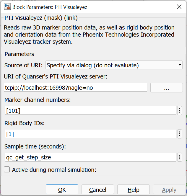The height and width of the screenshot is (196, 187).
Task: Open Help for this block
Action: tap(133, 190)
